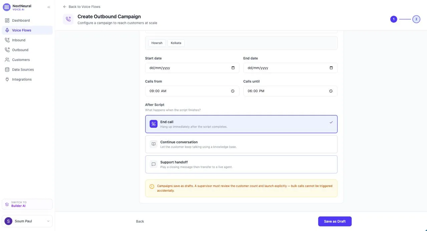
Task: Click the Support handoff chat icon
Action: (x=153, y=164)
